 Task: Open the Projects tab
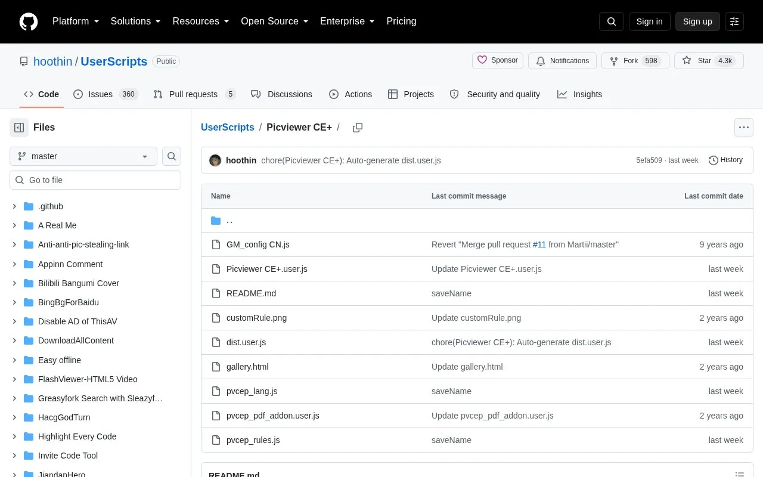click(x=411, y=94)
